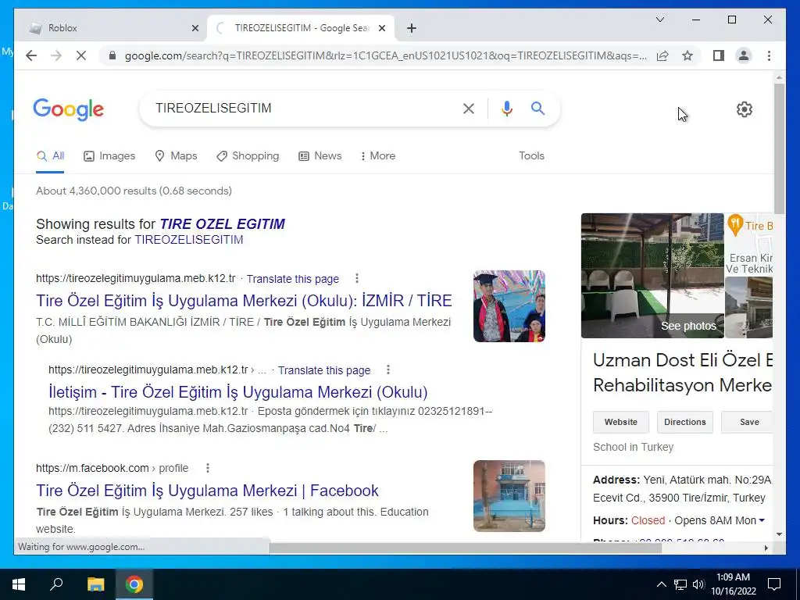Open the Facebook Tire Özel Eğitim result

pyautogui.click(x=207, y=491)
